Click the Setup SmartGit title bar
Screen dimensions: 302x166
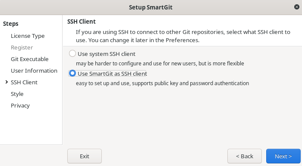point(151,7)
